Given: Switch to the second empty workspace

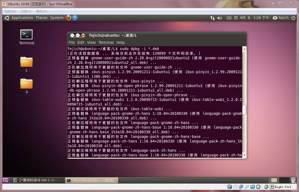Looking at the screenshot, I should [x=284, y=180].
